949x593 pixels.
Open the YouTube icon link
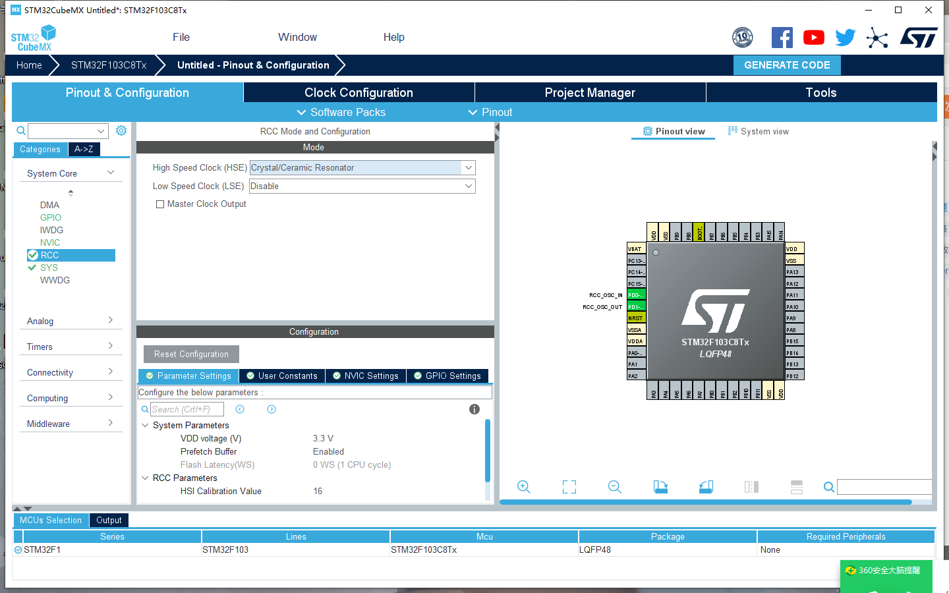click(x=814, y=38)
